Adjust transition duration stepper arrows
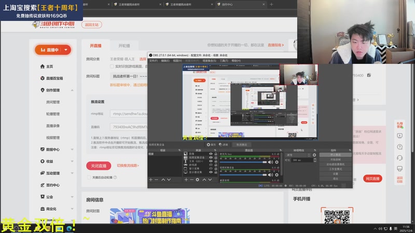This screenshot has width=415, height=233. point(315,160)
